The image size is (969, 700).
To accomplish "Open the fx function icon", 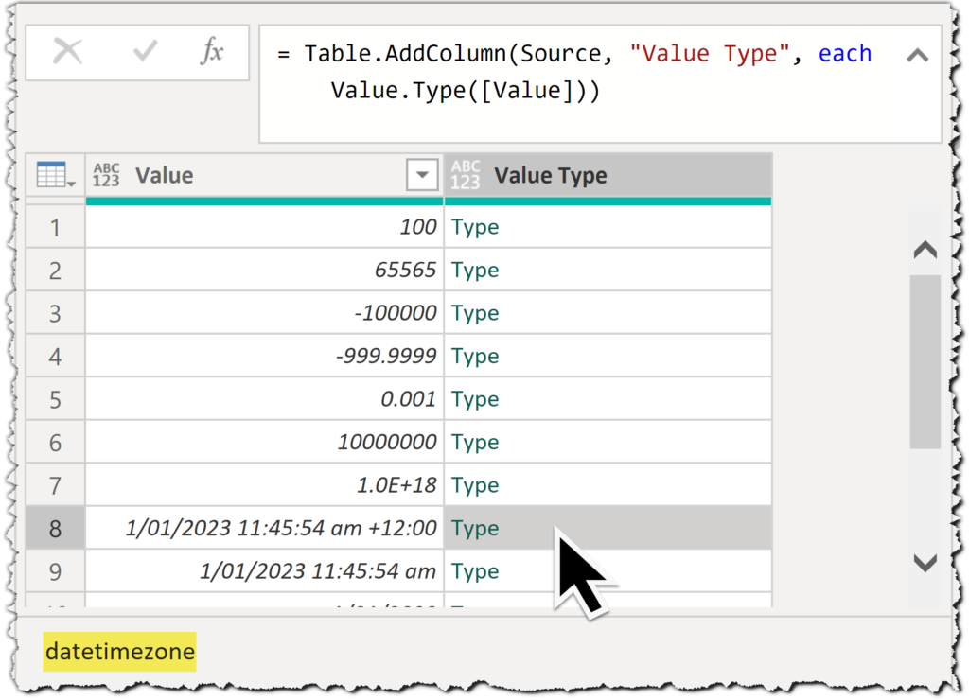I will [x=212, y=51].
